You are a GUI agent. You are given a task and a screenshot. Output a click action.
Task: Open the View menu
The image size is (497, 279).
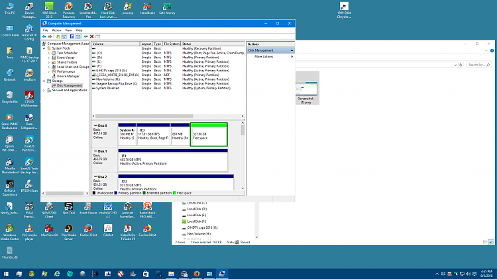click(68, 30)
